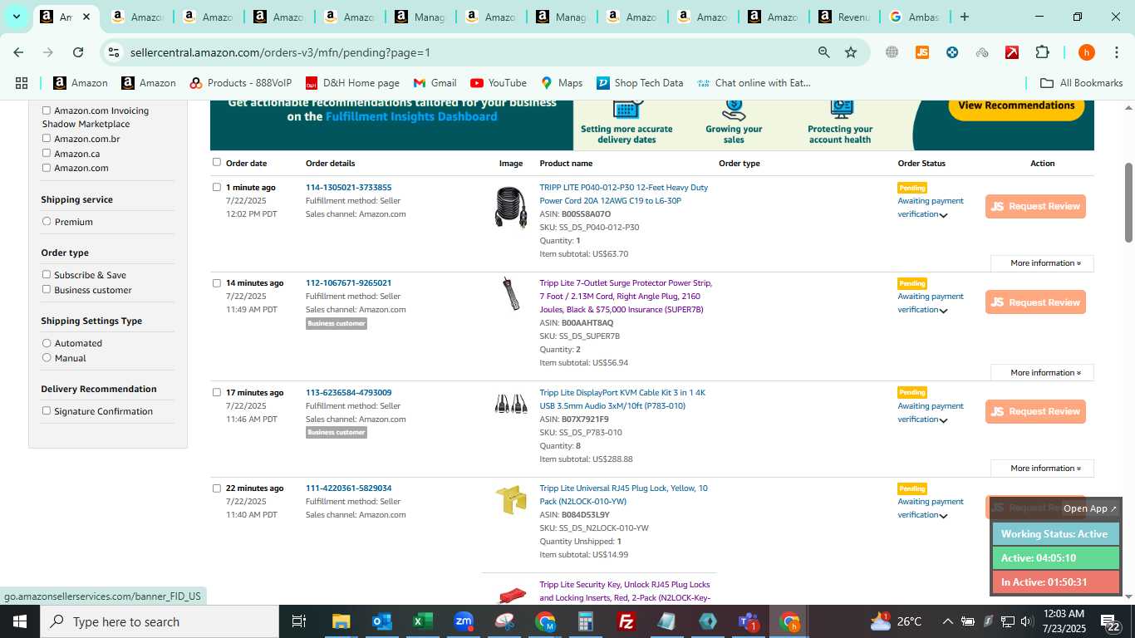This screenshot has width=1135, height=638.
Task: Close the active Amazon tab
Action: [x=86, y=17]
